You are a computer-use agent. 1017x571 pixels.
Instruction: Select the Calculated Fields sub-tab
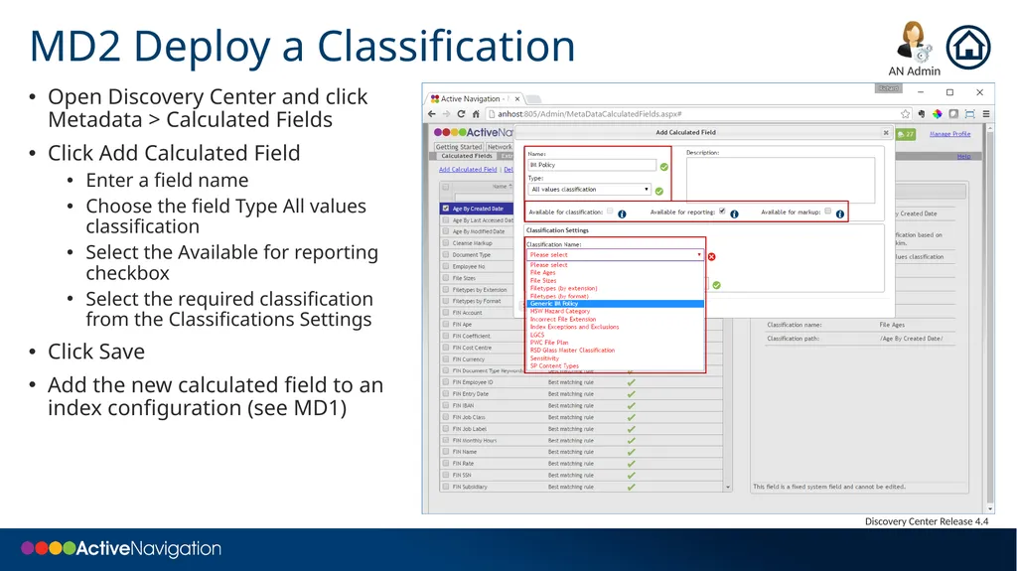tap(467, 156)
